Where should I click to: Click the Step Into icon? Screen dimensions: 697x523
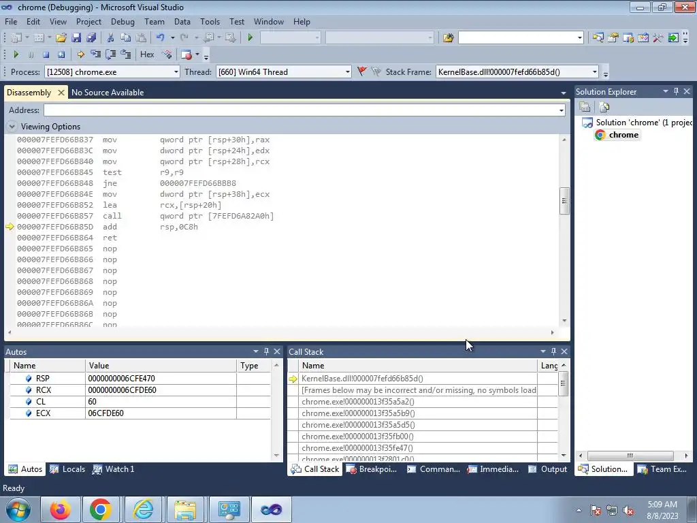pos(95,54)
